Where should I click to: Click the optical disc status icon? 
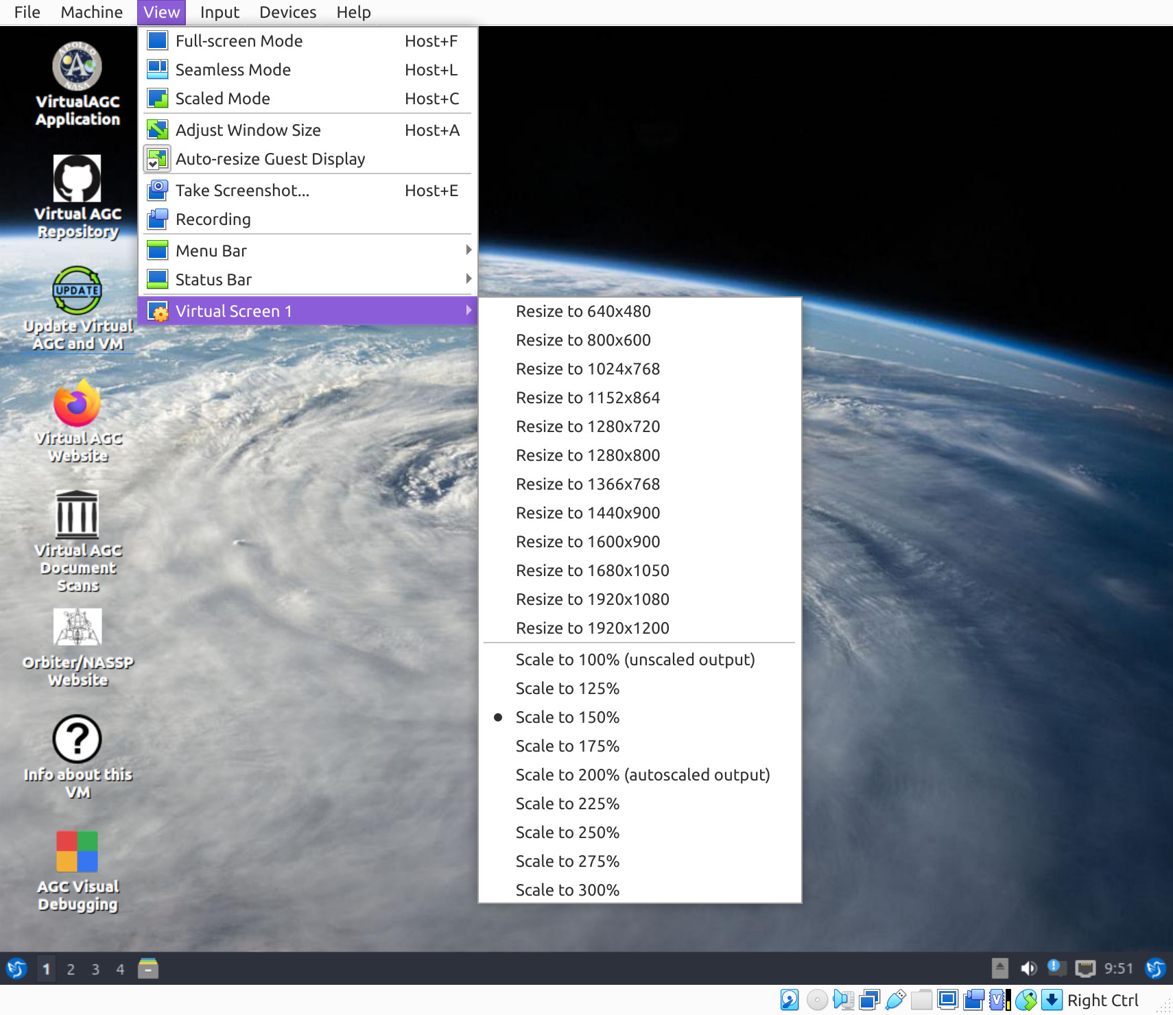coord(816,1000)
